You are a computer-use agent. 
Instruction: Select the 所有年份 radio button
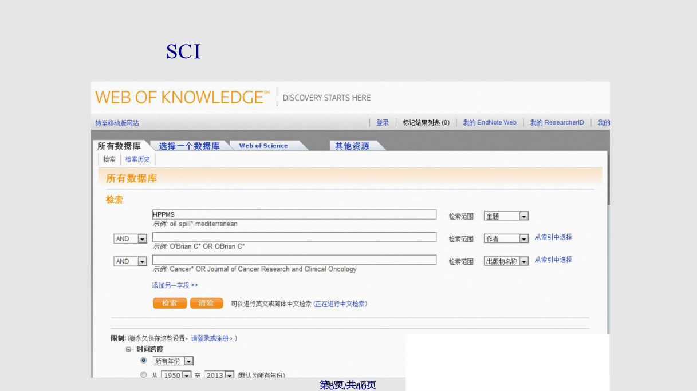(144, 360)
